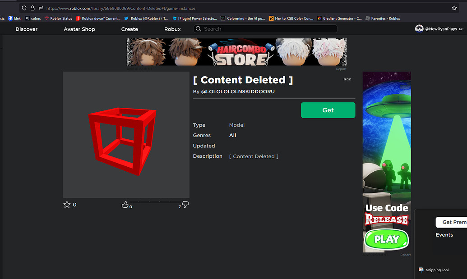
Task: Open Snipping Tool from the taskbar
Action: (x=433, y=270)
